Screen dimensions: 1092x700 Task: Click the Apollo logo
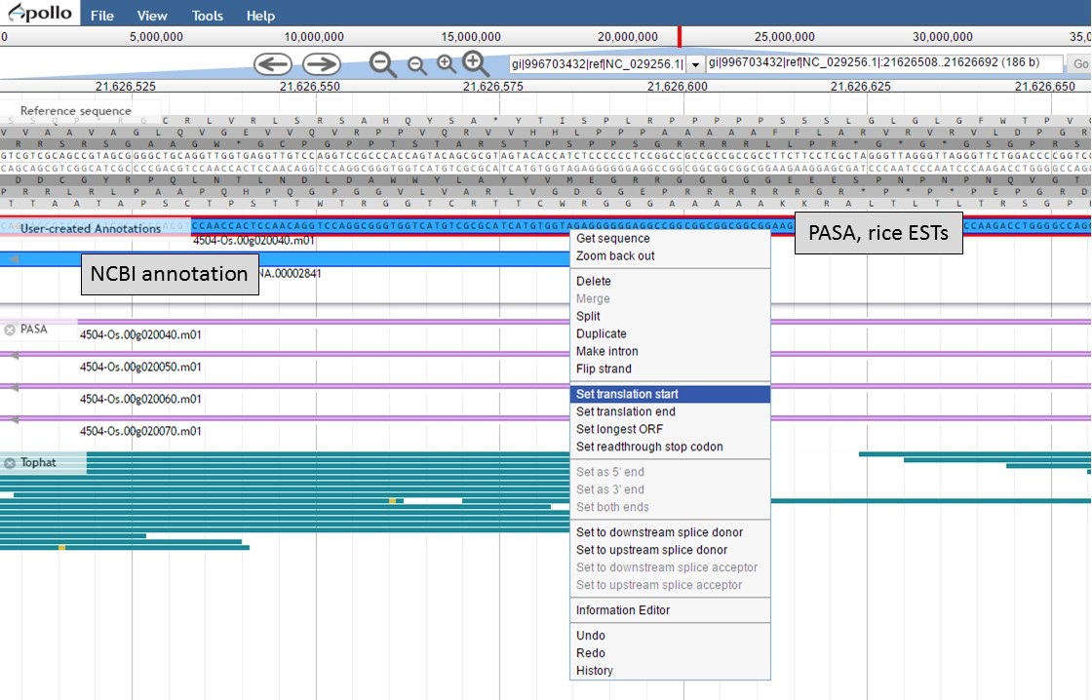tap(40, 13)
